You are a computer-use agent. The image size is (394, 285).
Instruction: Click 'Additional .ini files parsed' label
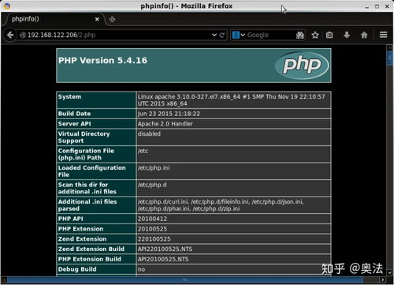tap(87, 205)
